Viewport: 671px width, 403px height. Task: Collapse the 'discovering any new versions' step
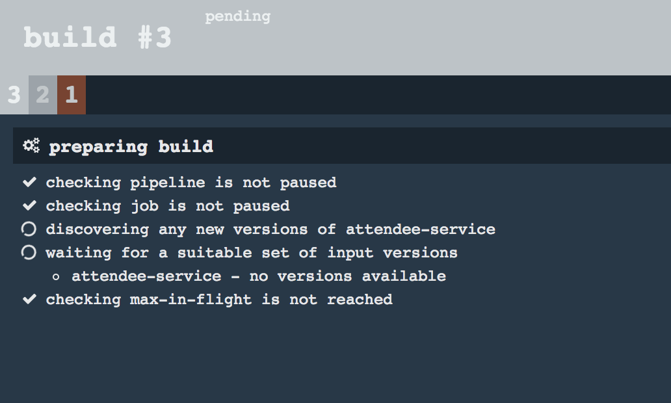point(270,229)
